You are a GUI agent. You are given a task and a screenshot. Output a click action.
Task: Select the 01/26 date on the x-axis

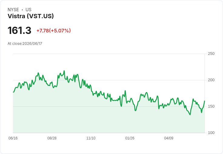[130, 138]
